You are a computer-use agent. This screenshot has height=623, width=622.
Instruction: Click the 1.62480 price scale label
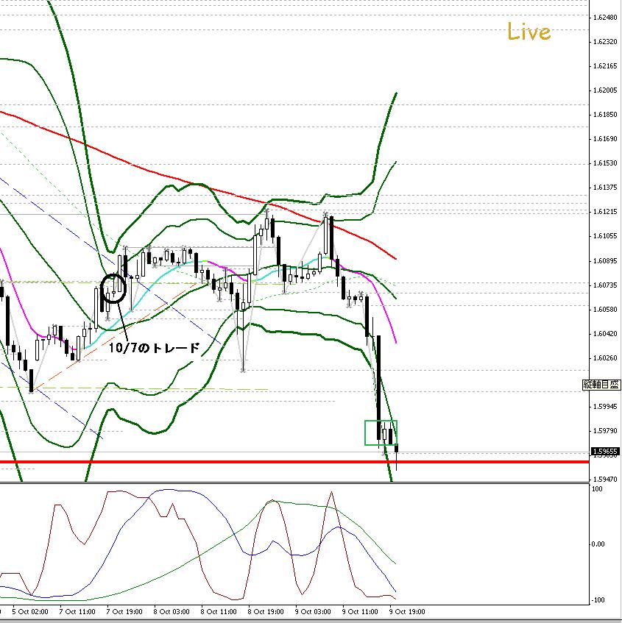pyautogui.click(x=605, y=18)
